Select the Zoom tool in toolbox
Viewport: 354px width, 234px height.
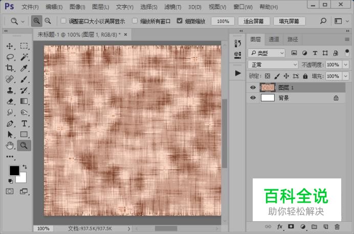[24, 146]
